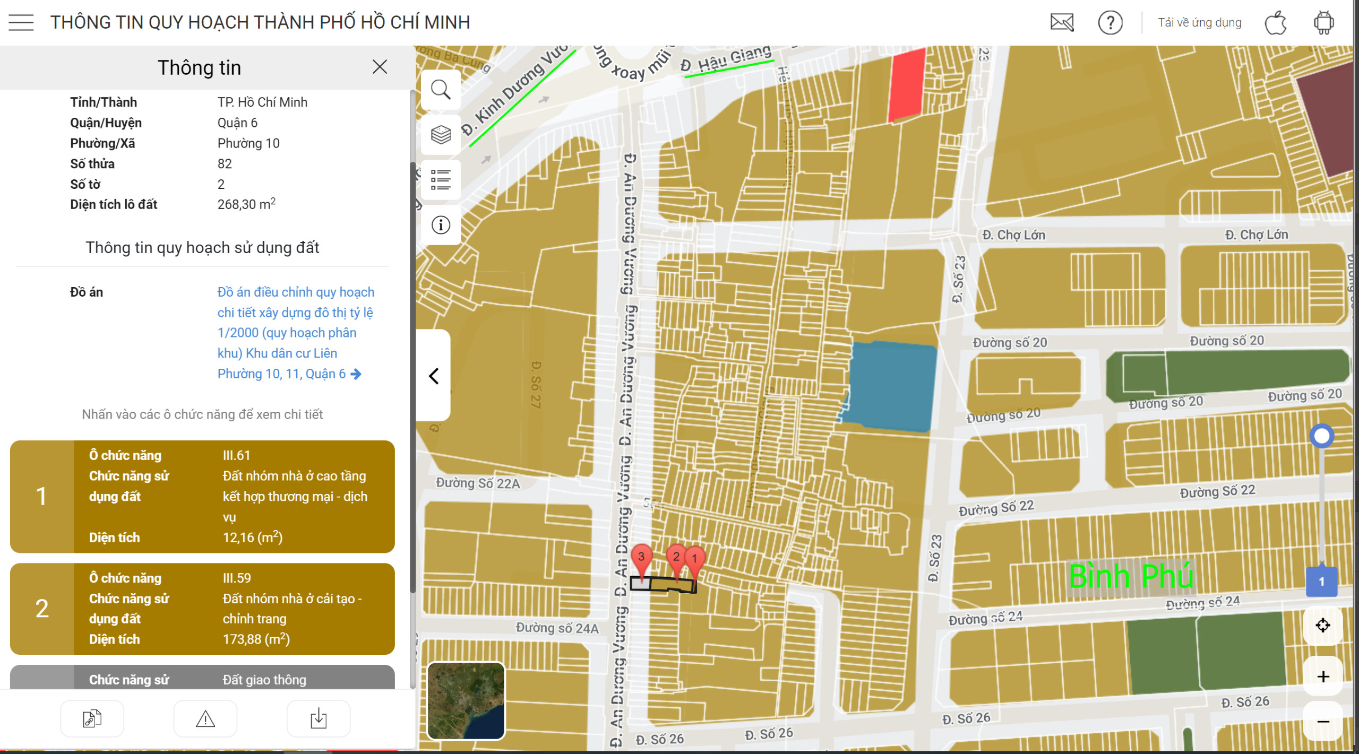Select functional zone card III.61
This screenshot has width=1359, height=754.
click(x=202, y=496)
